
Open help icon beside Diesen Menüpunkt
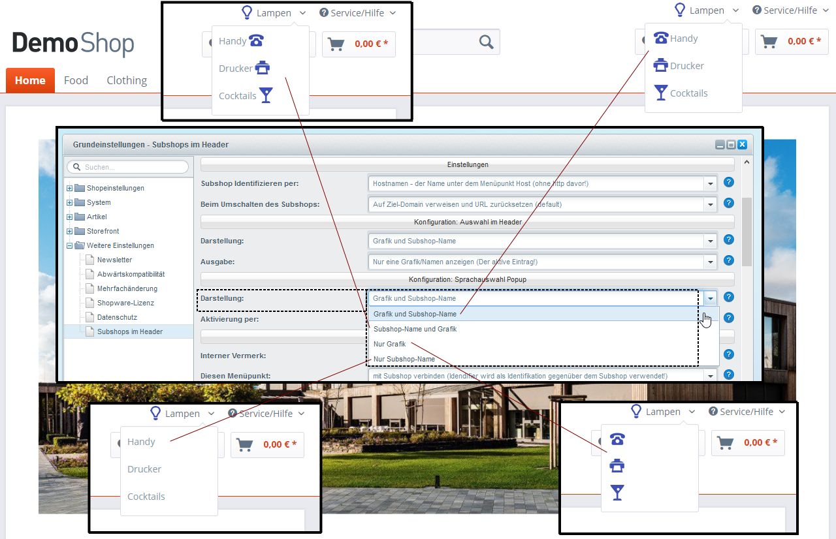pyautogui.click(x=729, y=375)
